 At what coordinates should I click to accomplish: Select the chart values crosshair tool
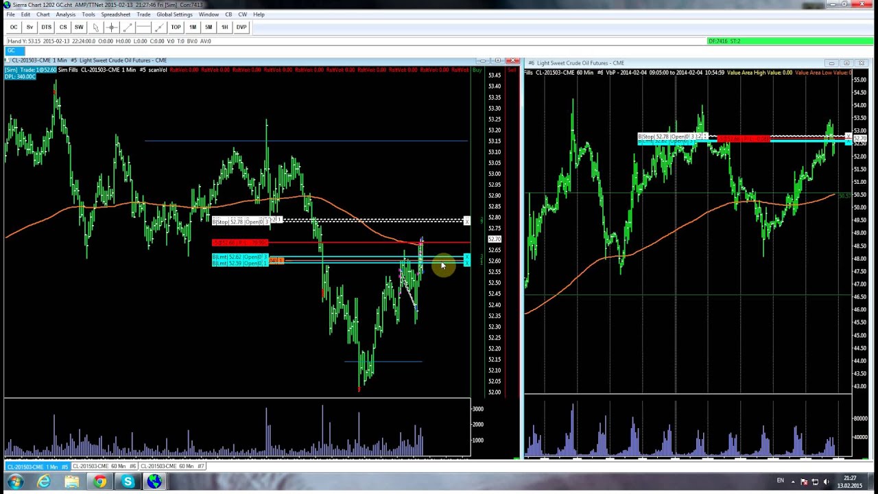[111, 27]
